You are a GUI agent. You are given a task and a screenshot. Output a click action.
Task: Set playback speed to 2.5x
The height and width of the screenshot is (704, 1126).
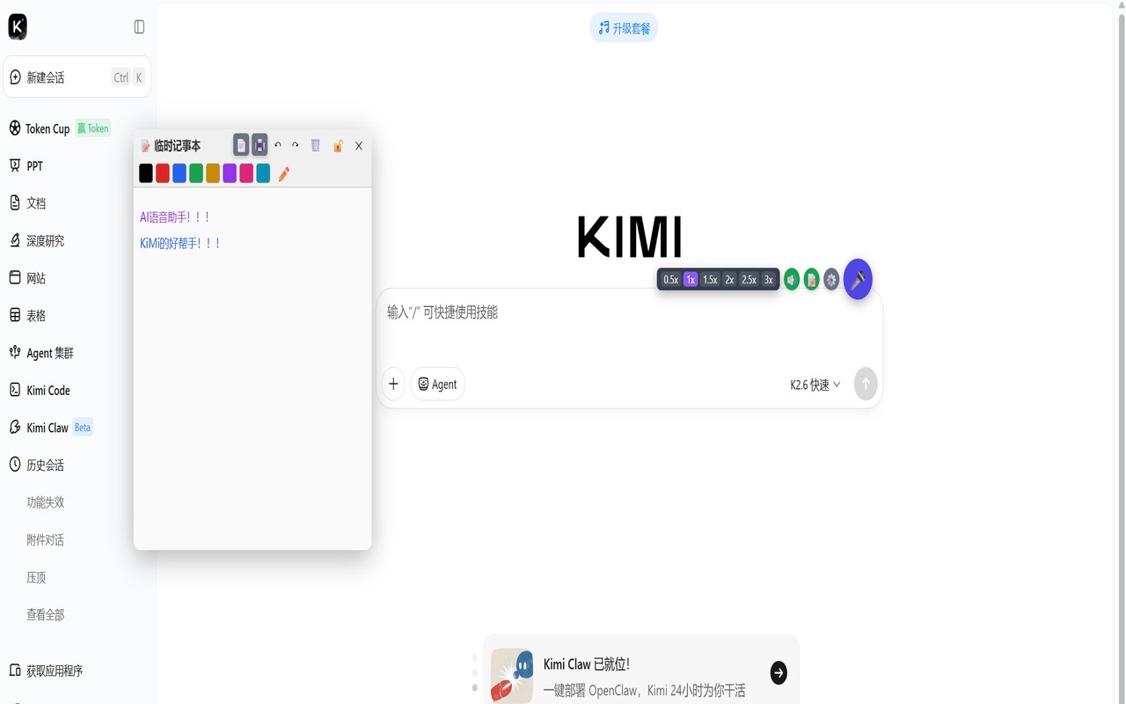pos(749,280)
